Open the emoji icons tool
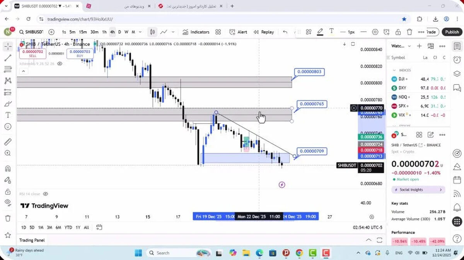 pyautogui.click(x=8, y=127)
